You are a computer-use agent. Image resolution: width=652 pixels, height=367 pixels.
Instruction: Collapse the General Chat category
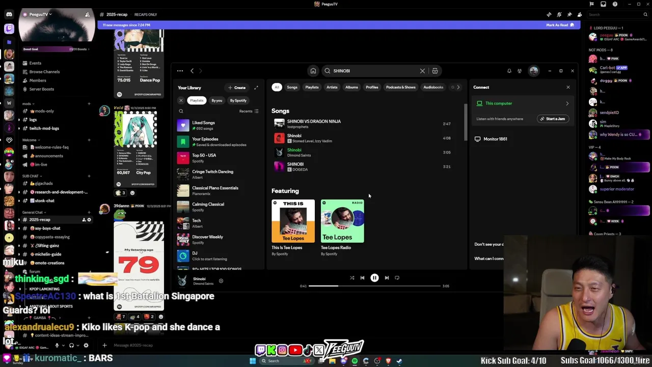point(33,213)
